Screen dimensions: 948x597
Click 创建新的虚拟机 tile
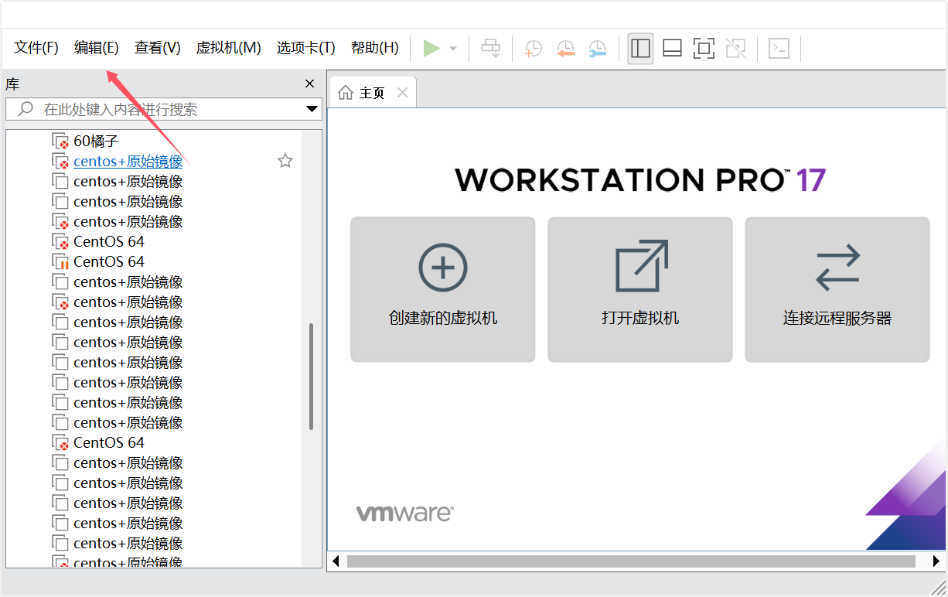click(x=443, y=289)
